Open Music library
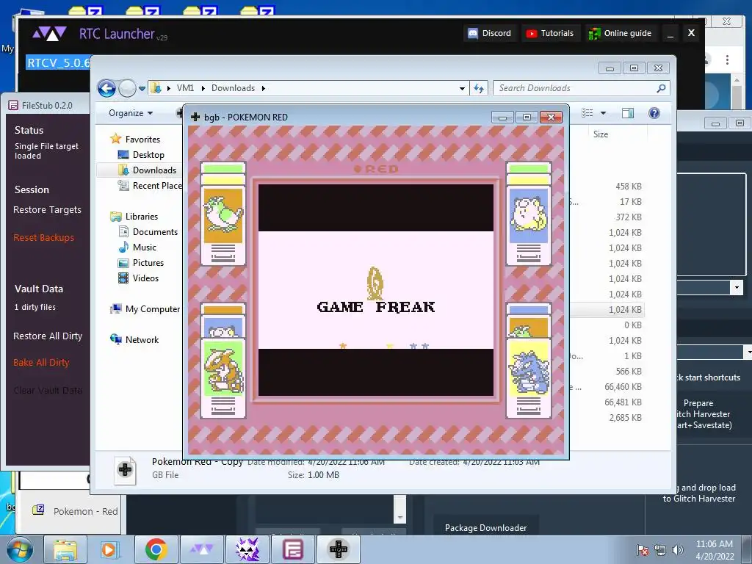The image size is (752, 564). point(137,247)
